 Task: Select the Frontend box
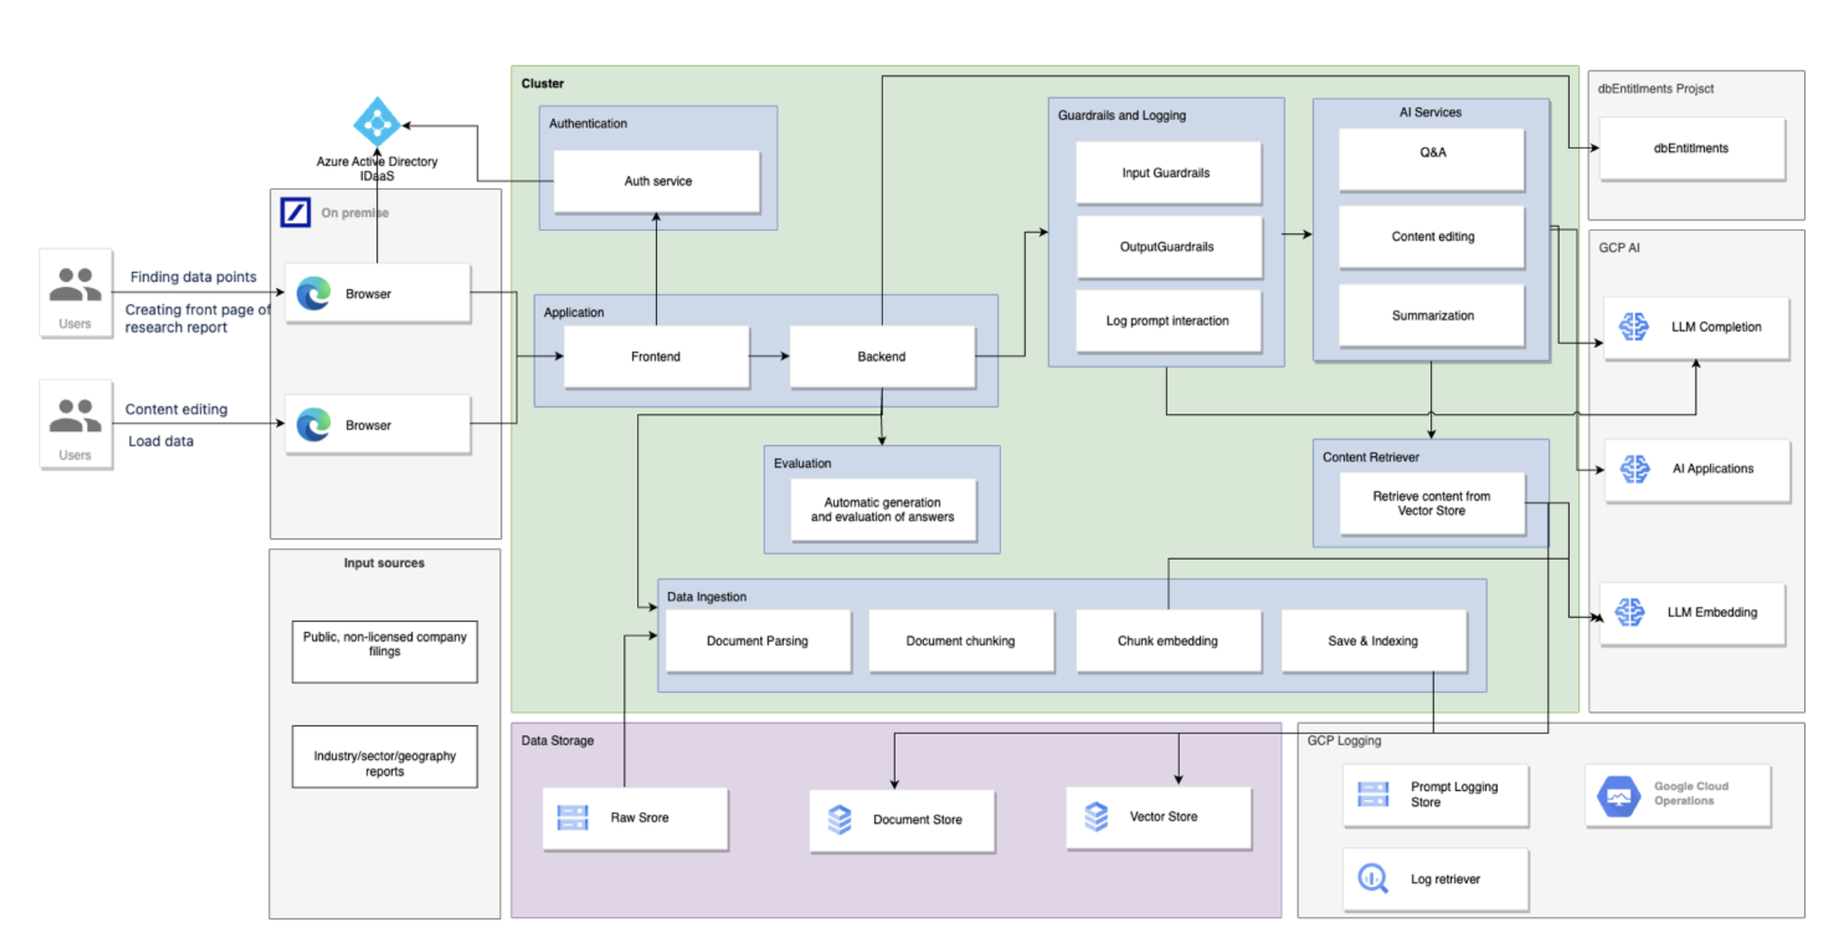click(656, 357)
